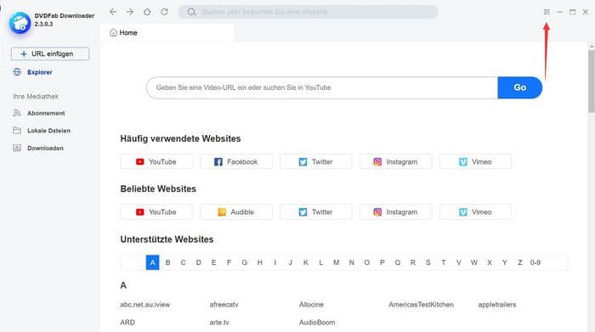Click the browser back arrow icon
The image size is (595, 332).
[x=113, y=12]
